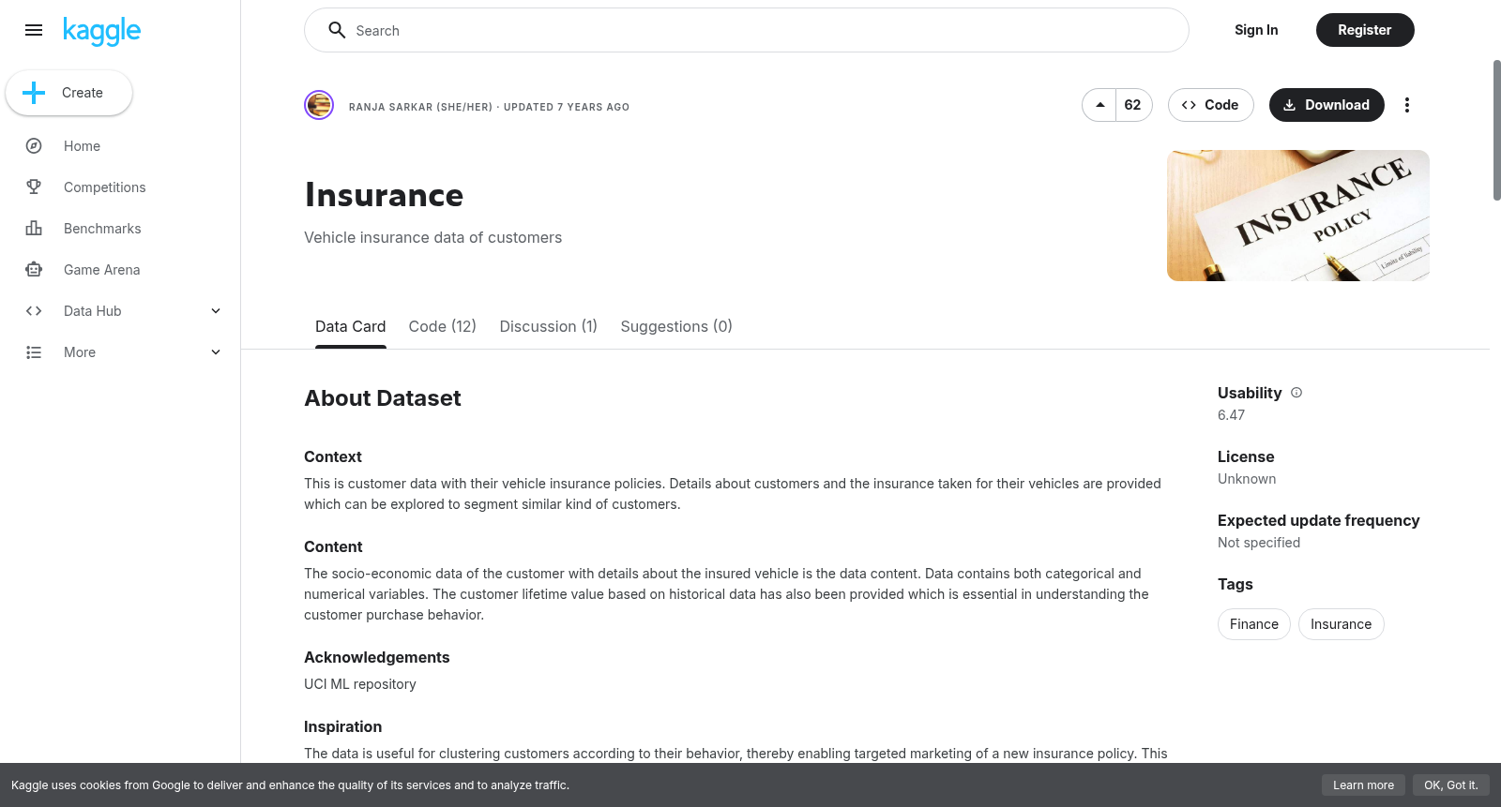Click UCI ML repository acknowledgement
The height and width of the screenshot is (807, 1501).
360,684
